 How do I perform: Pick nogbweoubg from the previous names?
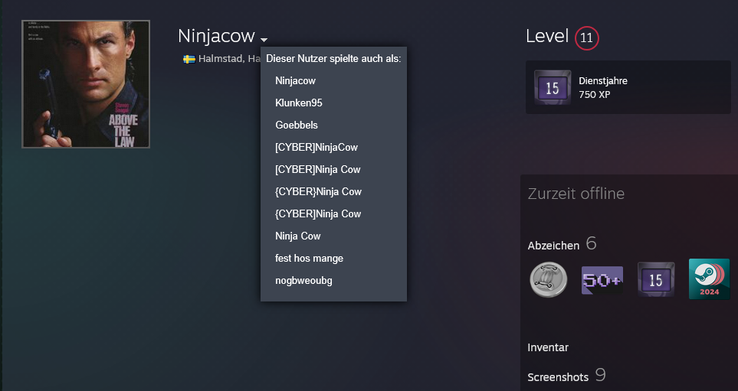(x=303, y=280)
